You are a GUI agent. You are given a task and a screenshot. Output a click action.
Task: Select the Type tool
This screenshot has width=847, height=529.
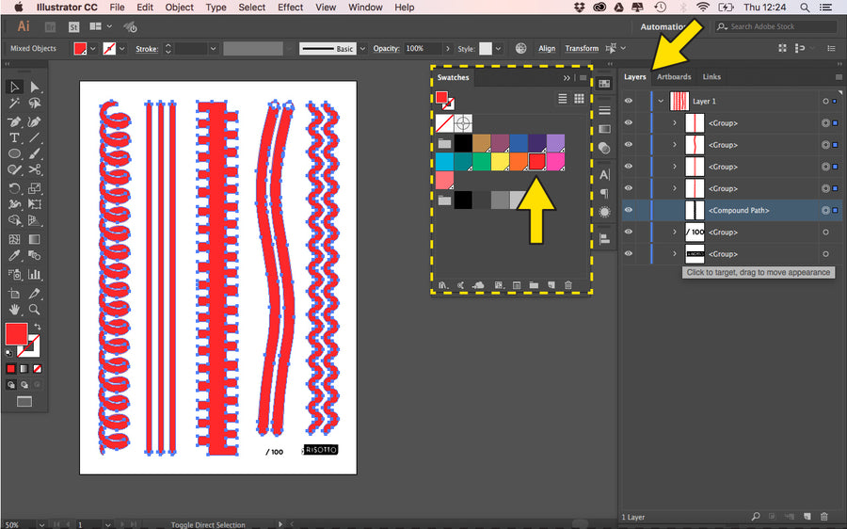coord(15,137)
